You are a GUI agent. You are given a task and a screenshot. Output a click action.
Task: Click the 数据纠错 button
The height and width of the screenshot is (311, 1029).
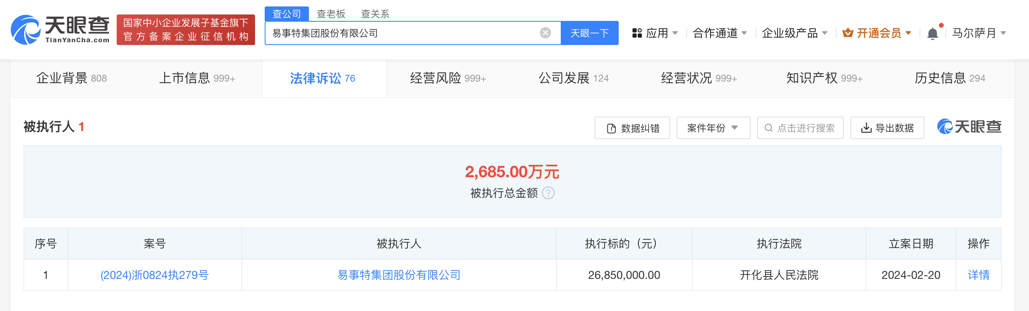632,128
